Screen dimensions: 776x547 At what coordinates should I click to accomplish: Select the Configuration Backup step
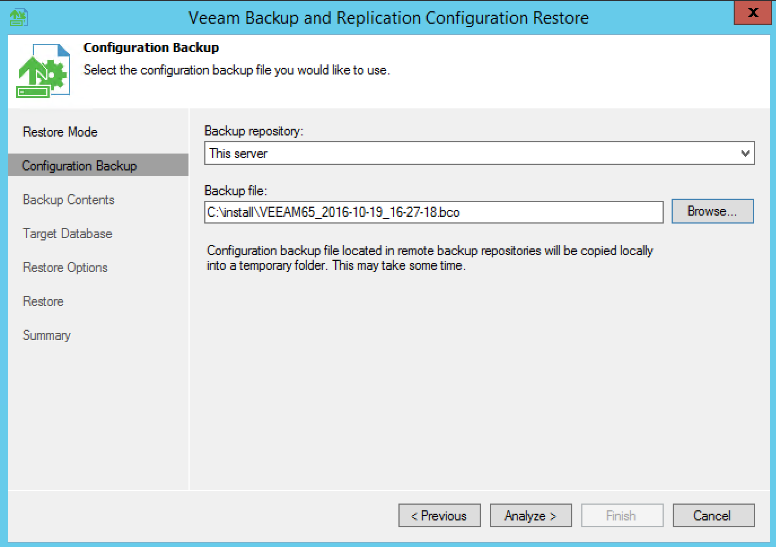(98, 165)
